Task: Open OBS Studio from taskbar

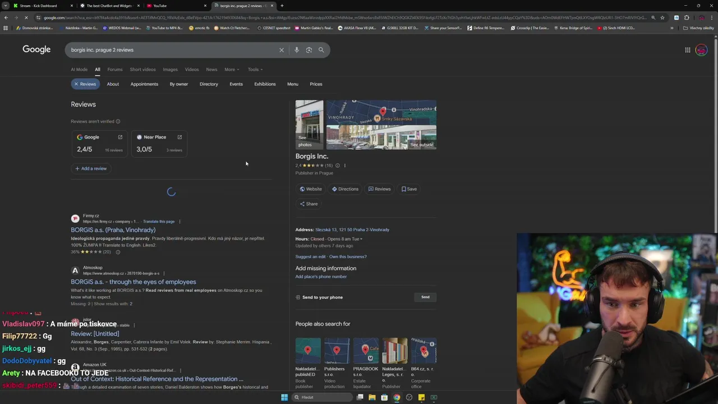Action: (409, 397)
